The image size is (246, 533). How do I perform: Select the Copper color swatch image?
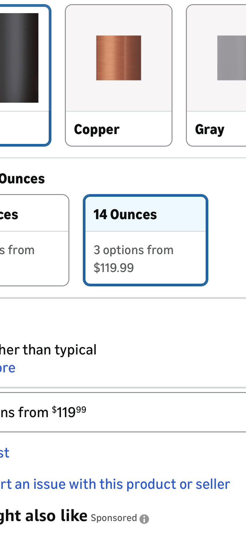[x=118, y=58]
